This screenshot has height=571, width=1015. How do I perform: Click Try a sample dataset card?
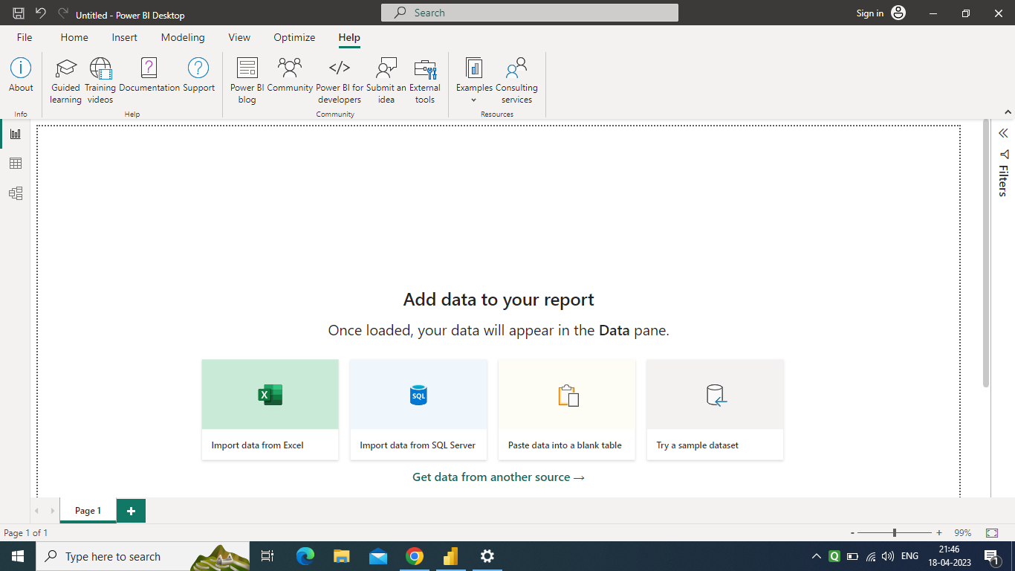pyautogui.click(x=715, y=410)
